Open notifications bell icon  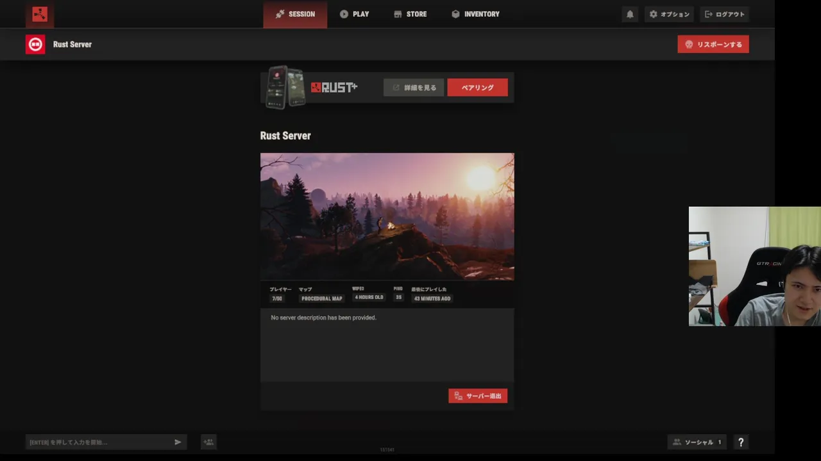pos(630,14)
